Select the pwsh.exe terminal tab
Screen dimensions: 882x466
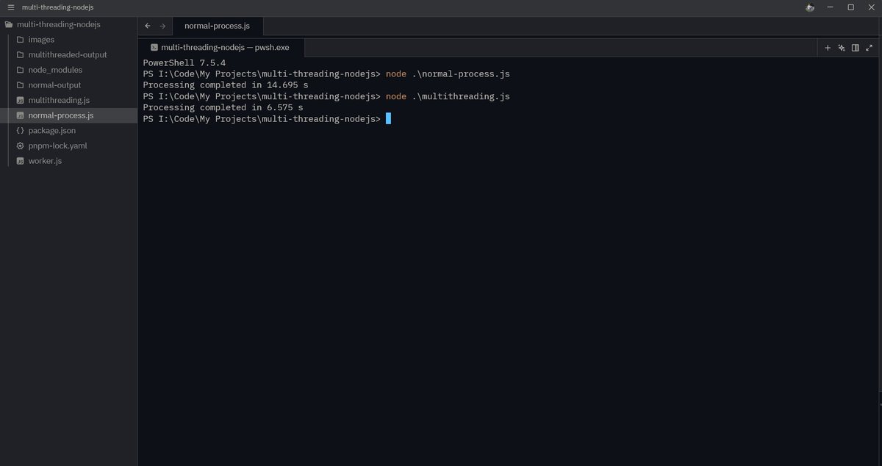220,47
